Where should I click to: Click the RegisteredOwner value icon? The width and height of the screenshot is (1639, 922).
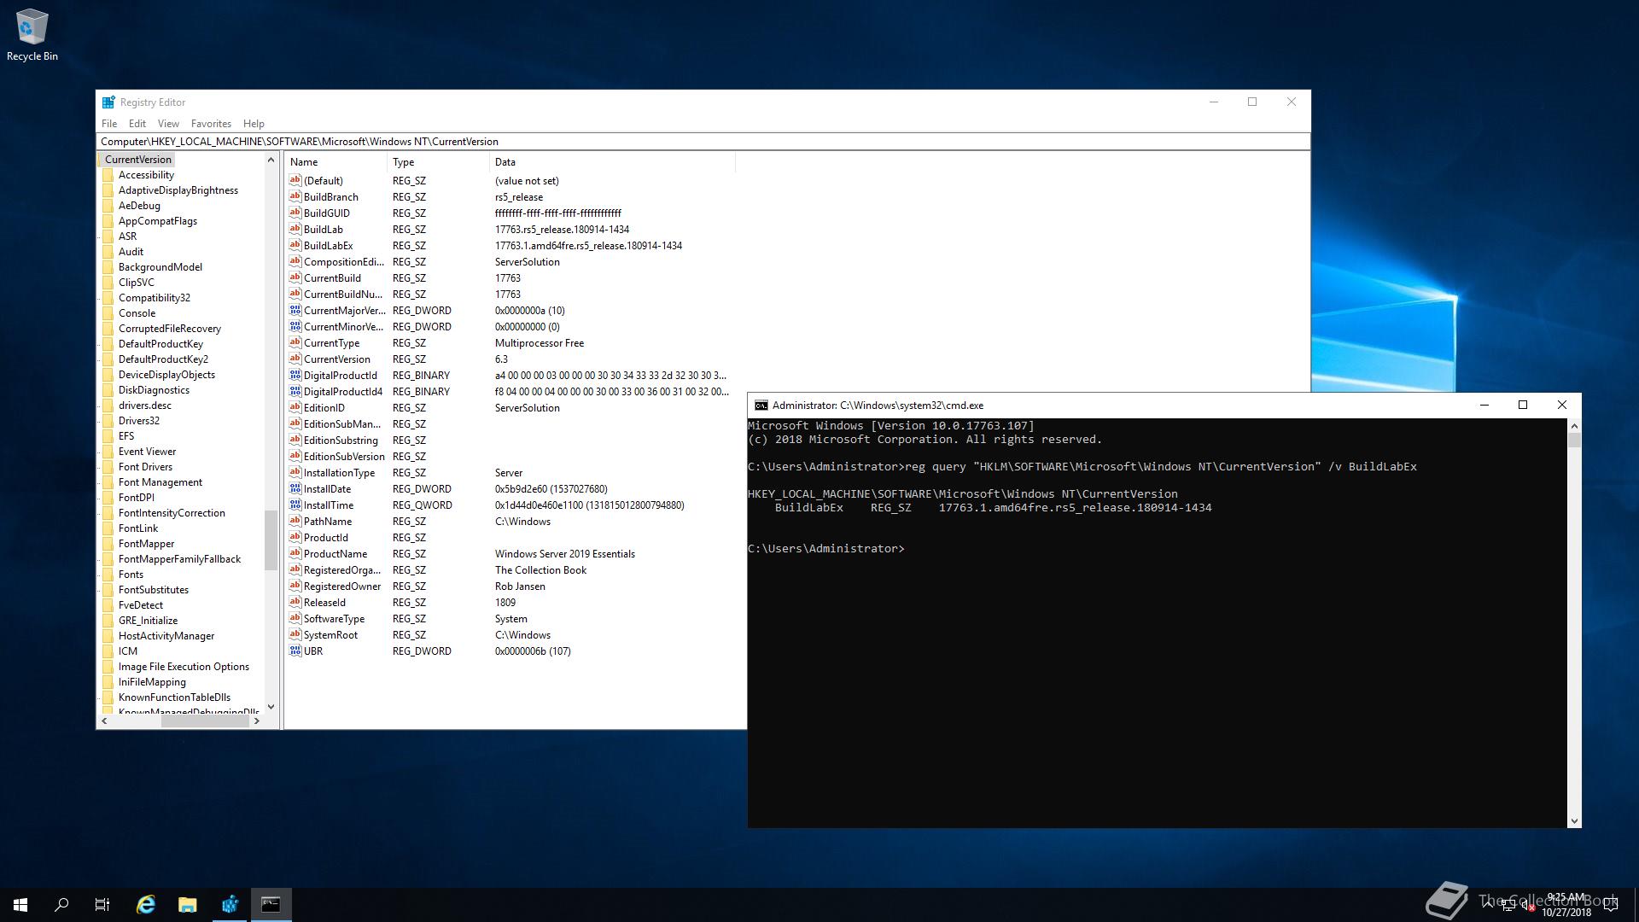pos(295,586)
